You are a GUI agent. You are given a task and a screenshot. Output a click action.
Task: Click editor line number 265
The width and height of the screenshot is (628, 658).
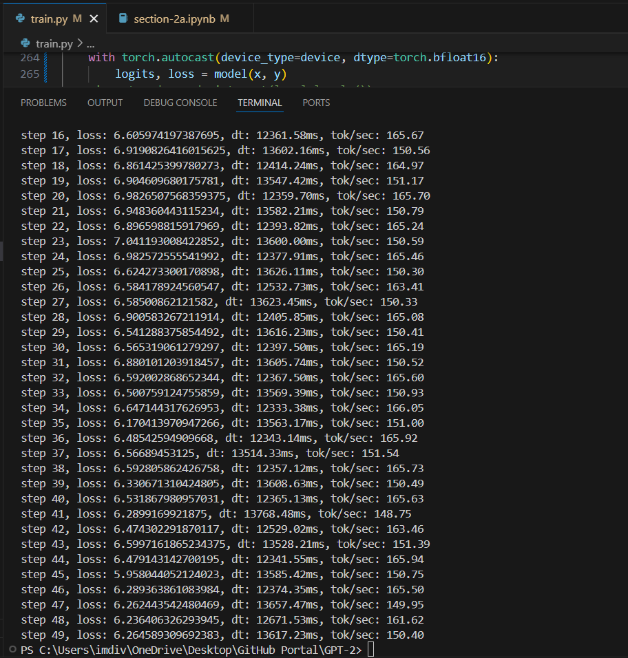(x=30, y=74)
